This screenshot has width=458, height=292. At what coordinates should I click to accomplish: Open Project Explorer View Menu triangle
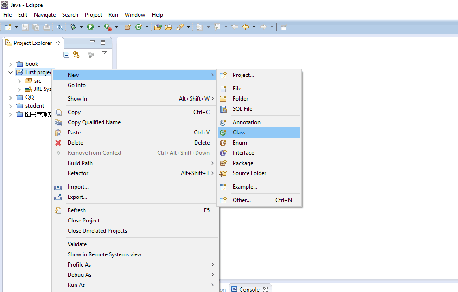point(104,53)
